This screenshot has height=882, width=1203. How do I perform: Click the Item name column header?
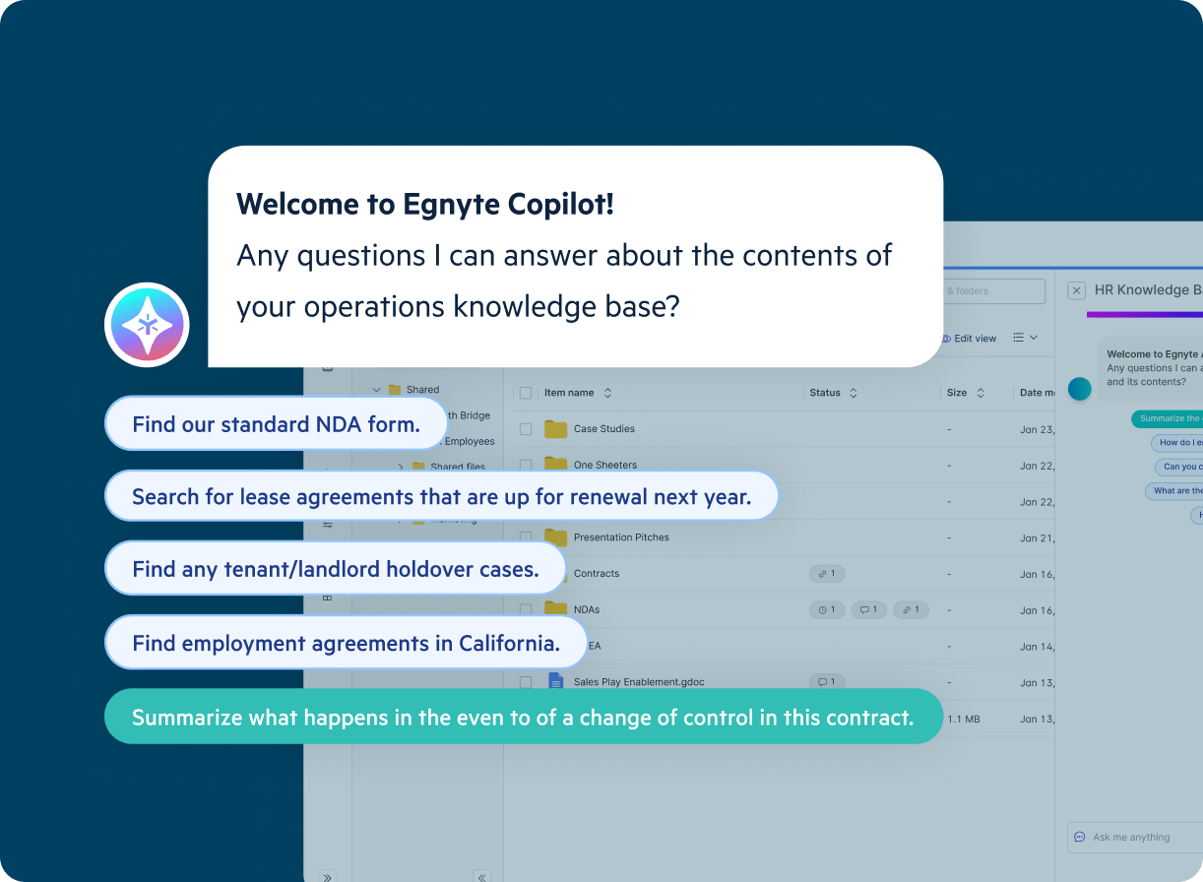click(569, 393)
